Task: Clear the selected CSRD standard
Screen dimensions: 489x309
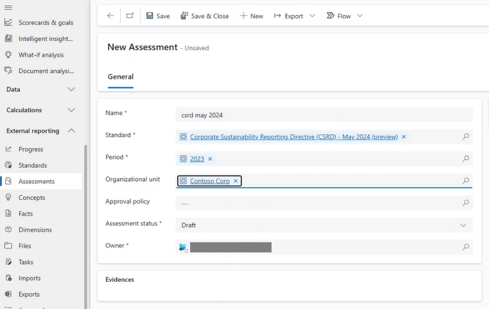Action: pos(404,137)
